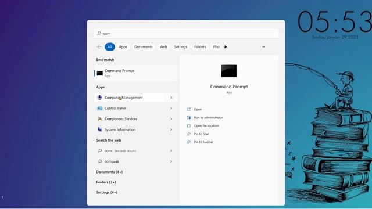Viewport: 372px width, 209px height.
Task: Choose Run as administrator
Action: [208, 117]
